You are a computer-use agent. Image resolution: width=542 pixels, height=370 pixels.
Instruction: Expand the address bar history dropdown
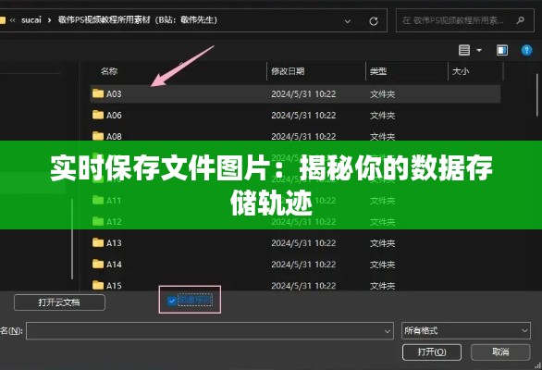348,21
